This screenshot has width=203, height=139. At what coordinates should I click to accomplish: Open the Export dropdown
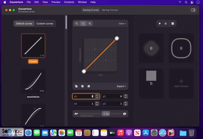click(x=121, y=86)
